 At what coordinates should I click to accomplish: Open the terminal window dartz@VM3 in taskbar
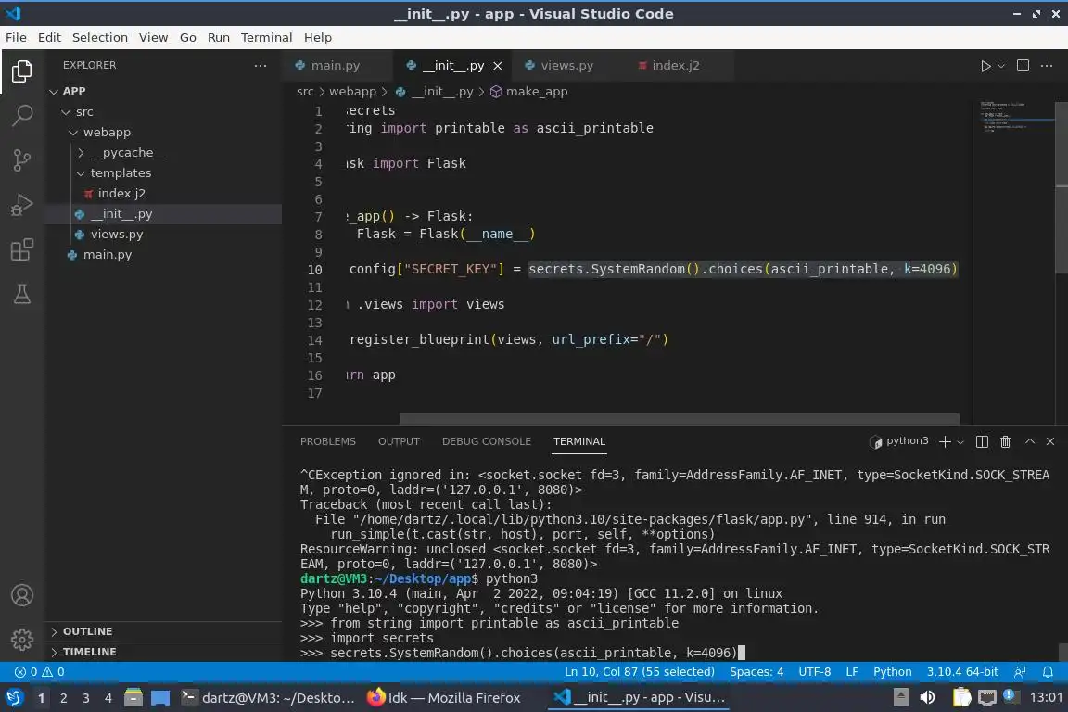pyautogui.click(x=268, y=697)
